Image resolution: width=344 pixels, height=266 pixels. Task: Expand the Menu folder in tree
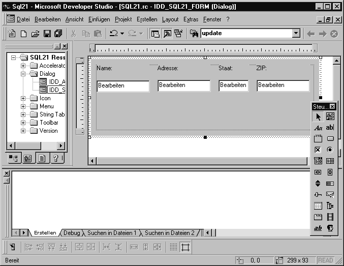click(x=23, y=106)
